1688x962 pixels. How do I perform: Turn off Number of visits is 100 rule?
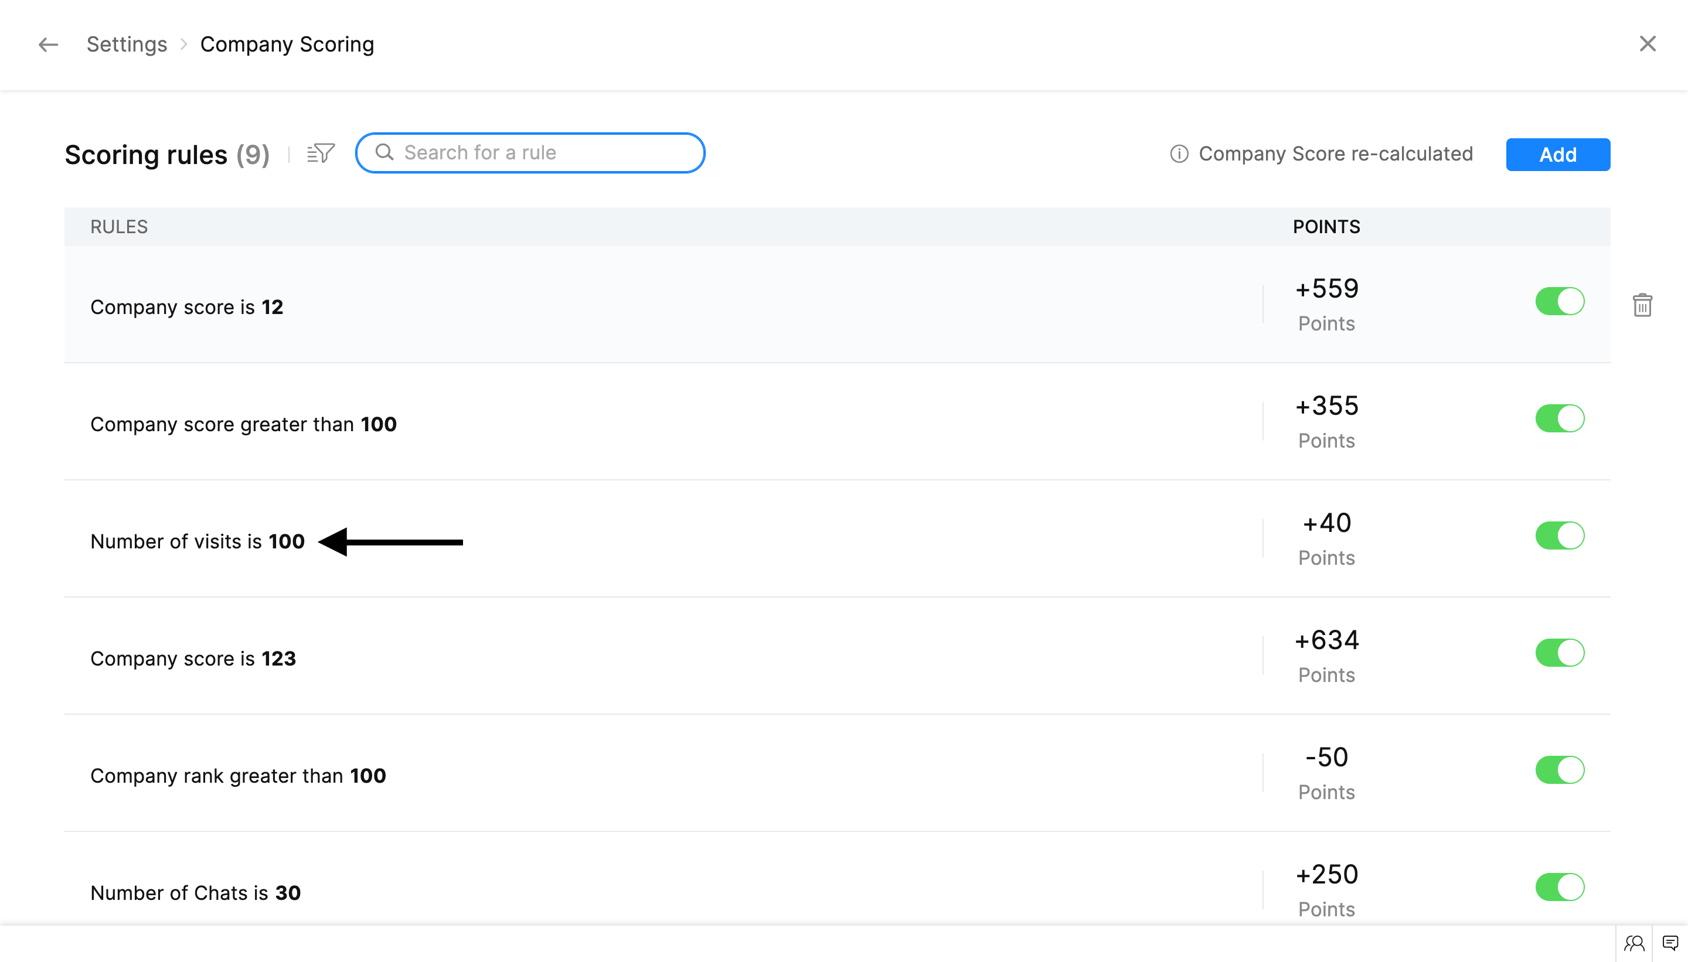(1559, 535)
